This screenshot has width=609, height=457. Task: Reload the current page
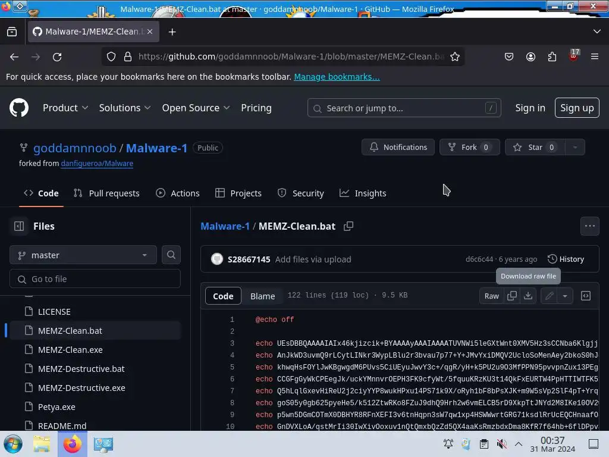pyautogui.click(x=57, y=57)
